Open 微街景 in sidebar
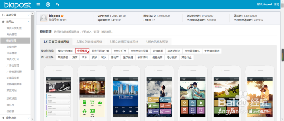The width and height of the screenshot is (284, 121). click(x=10, y=111)
